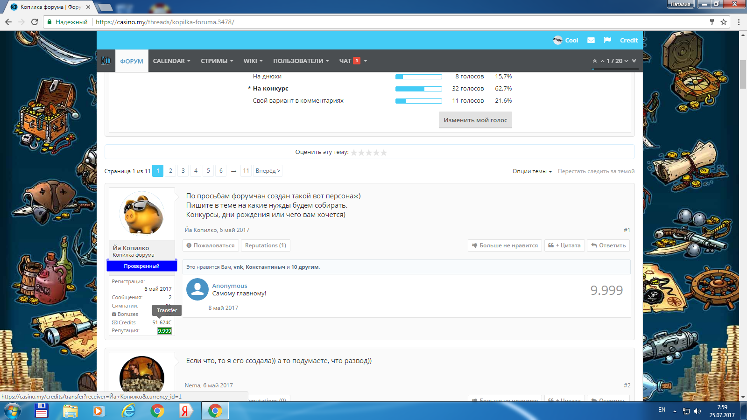Launch Yandex from the taskbar
This screenshot has height=420, width=747.
tap(186, 411)
